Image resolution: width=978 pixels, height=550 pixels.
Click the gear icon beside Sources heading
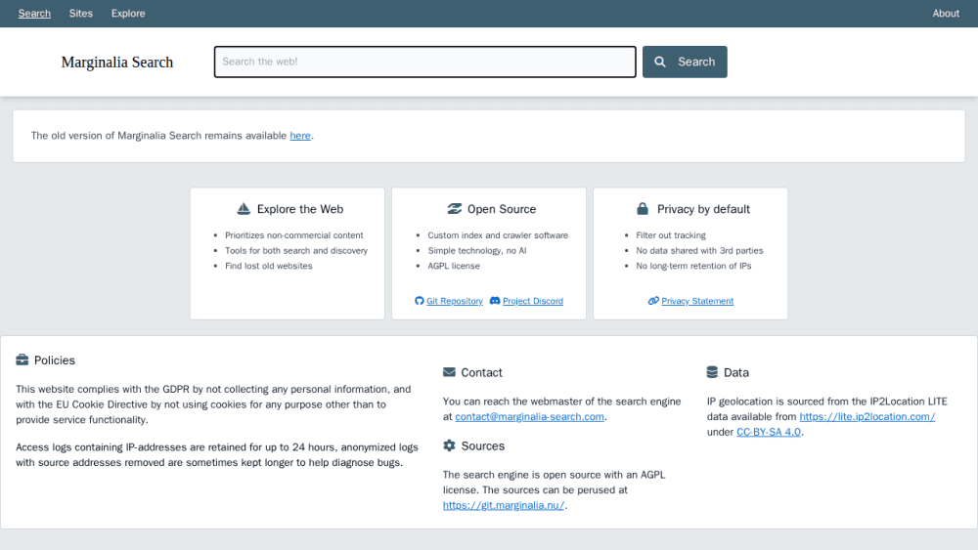449,445
